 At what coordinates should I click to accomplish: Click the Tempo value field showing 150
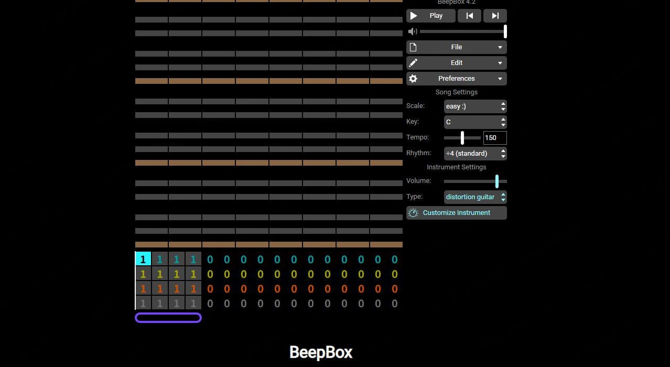coord(495,138)
